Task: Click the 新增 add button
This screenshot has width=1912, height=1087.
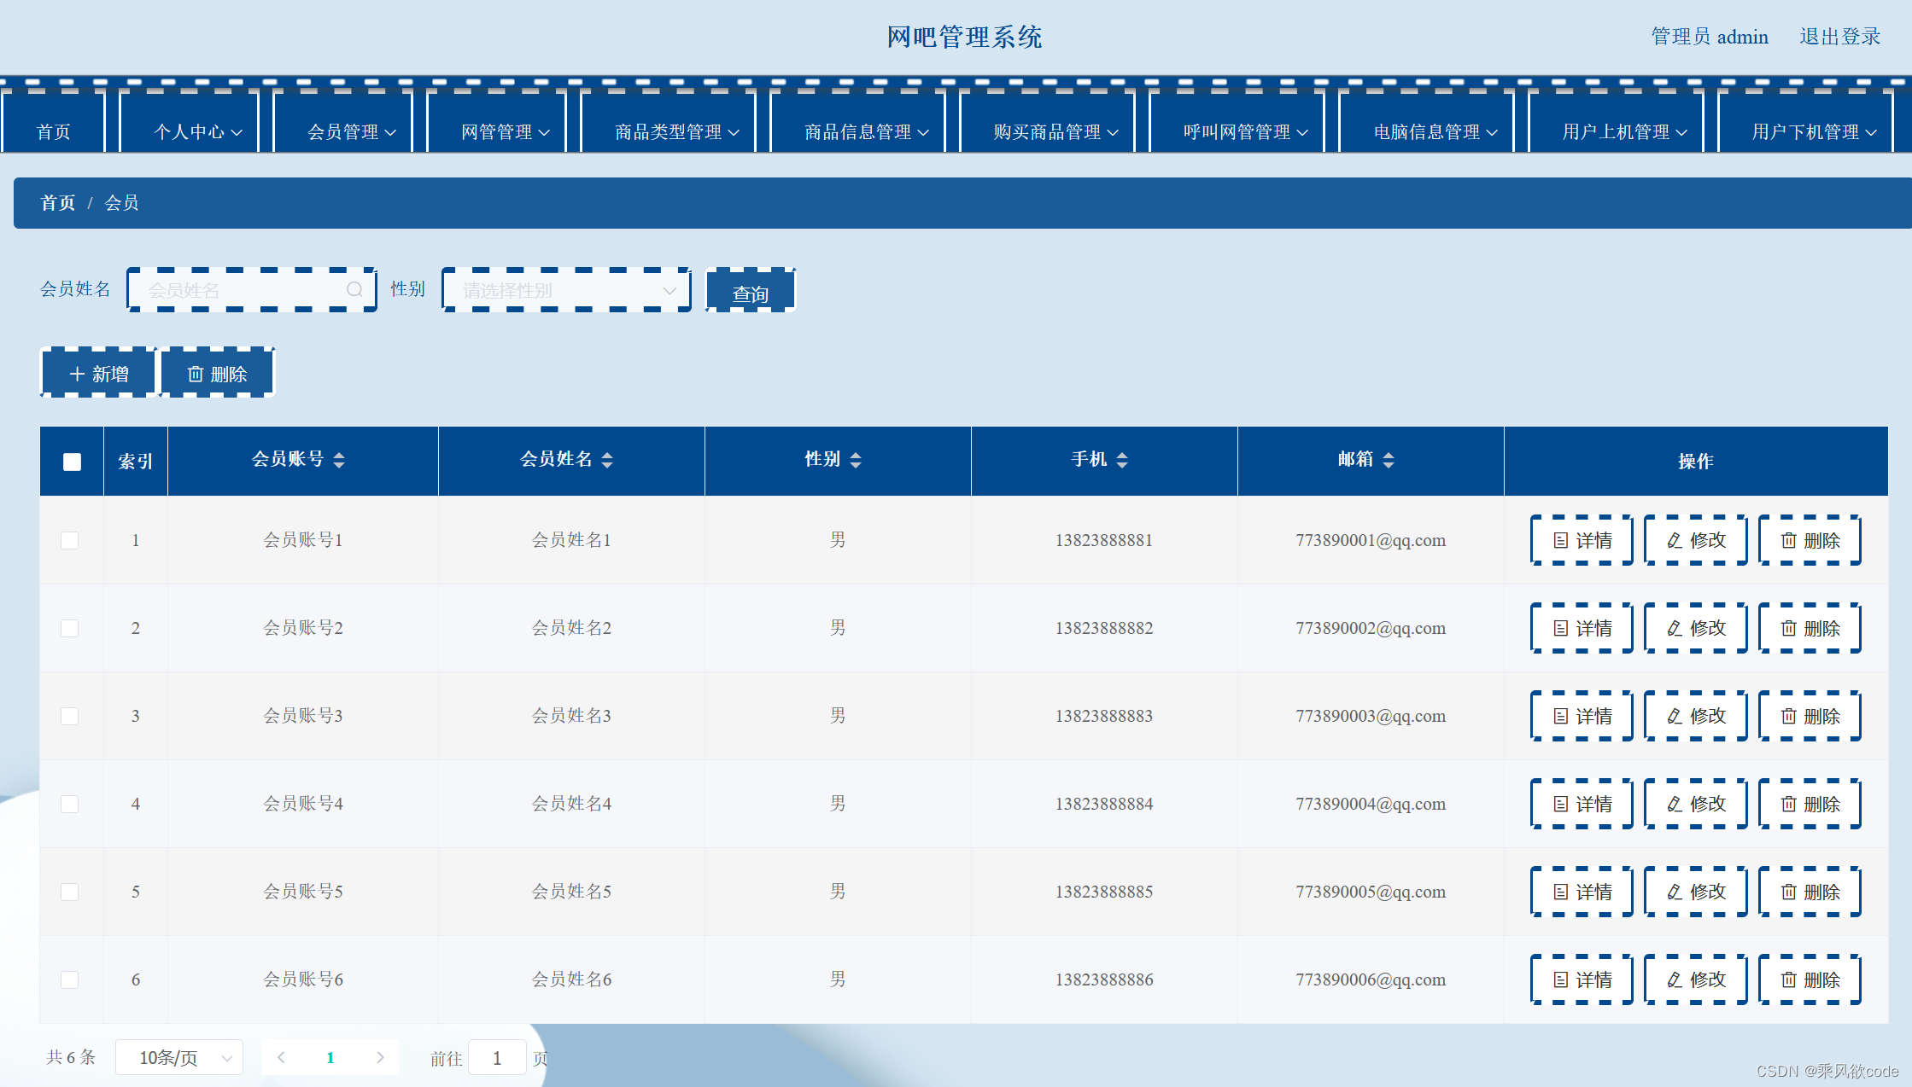Action: (x=99, y=375)
